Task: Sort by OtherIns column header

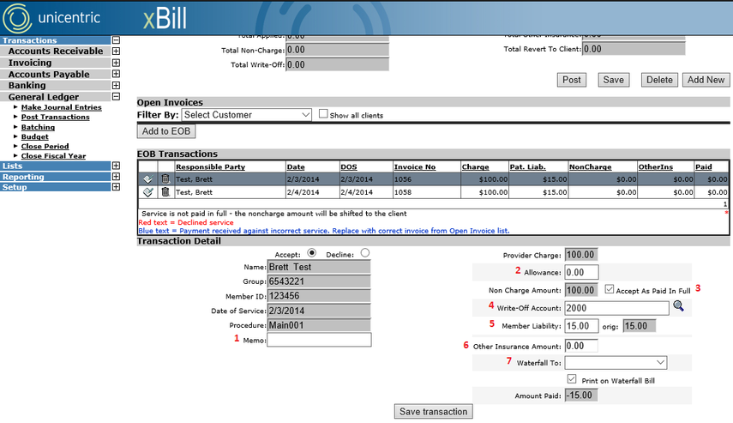Action: [x=655, y=167]
